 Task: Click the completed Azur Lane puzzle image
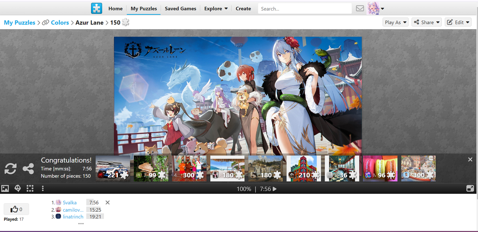(x=238, y=95)
